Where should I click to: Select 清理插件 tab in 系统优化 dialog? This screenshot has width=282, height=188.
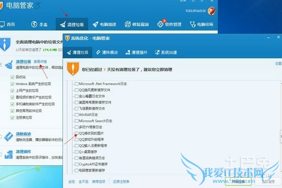point(136,52)
